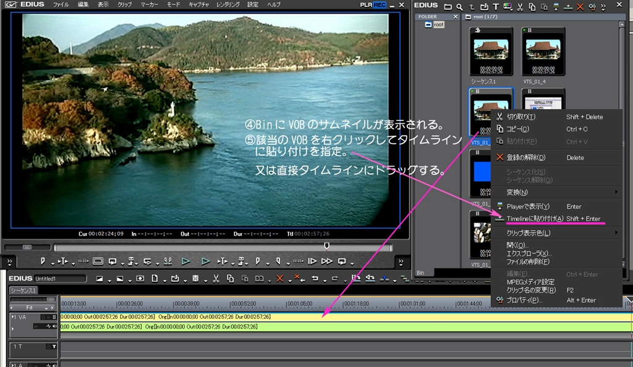Click the new folder icon in Bin toolbar
Viewport: 633px width, 367px height.
pyautogui.click(x=448, y=7)
